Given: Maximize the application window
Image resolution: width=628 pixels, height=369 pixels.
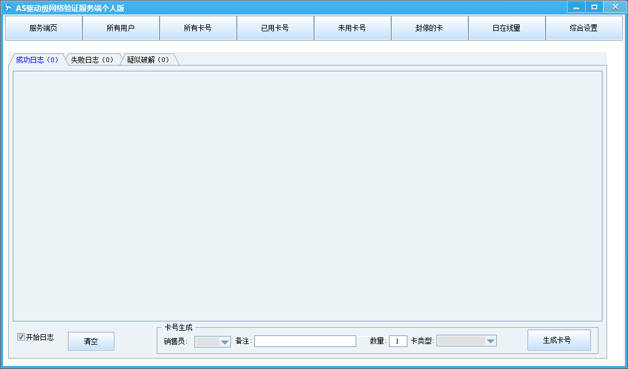Looking at the screenshot, I should [x=594, y=7].
